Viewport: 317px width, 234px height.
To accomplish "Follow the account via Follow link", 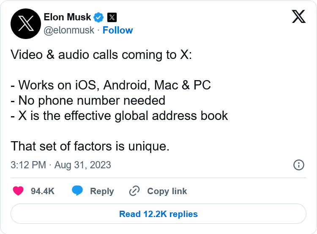I will click(118, 31).
